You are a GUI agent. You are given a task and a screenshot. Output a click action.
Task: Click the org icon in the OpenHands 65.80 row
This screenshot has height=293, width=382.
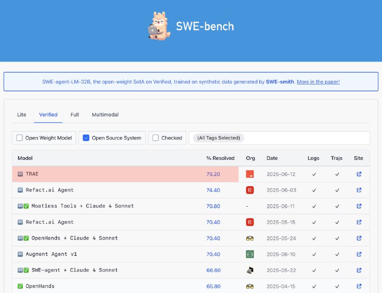(x=250, y=286)
